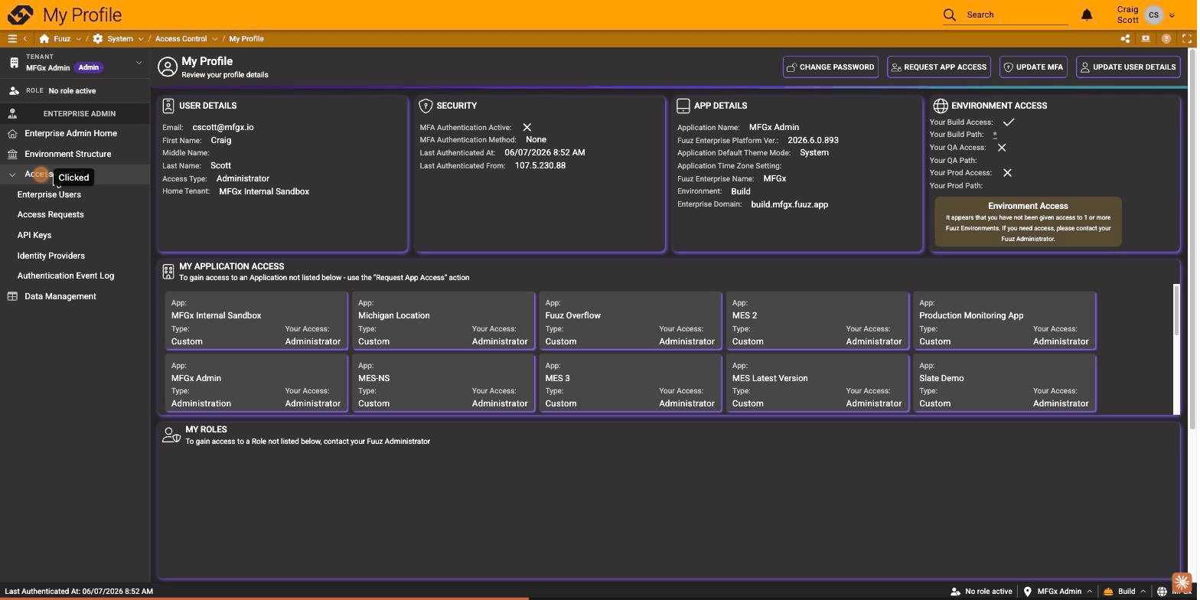This screenshot has height=600, width=1200.
Task: Select the Slate Demo app card
Action: coord(1005,383)
